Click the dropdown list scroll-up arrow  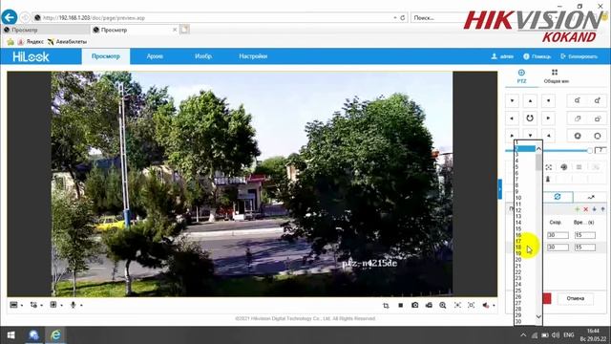point(538,149)
